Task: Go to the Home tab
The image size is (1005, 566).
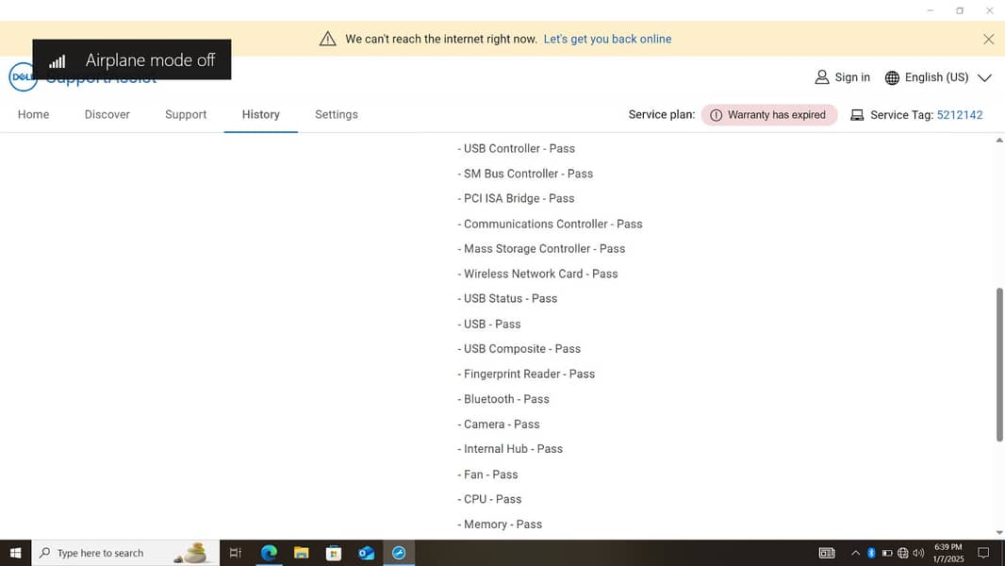Action: click(33, 114)
